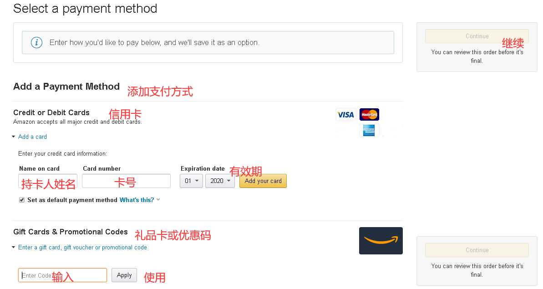543x289 pixels.
Task: Click the bottom Continue button
Action: coord(477,250)
